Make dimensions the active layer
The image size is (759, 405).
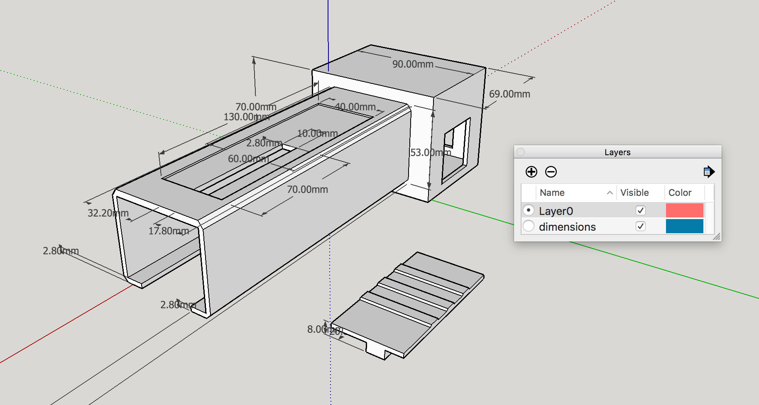pyautogui.click(x=529, y=226)
